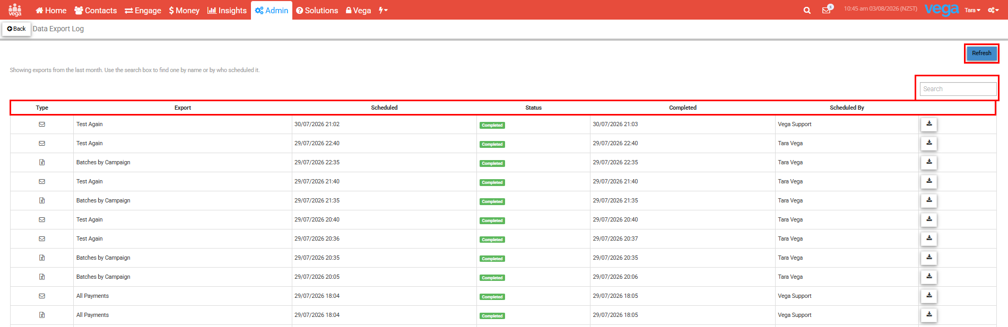Sort by the Scheduled column header

click(384, 108)
